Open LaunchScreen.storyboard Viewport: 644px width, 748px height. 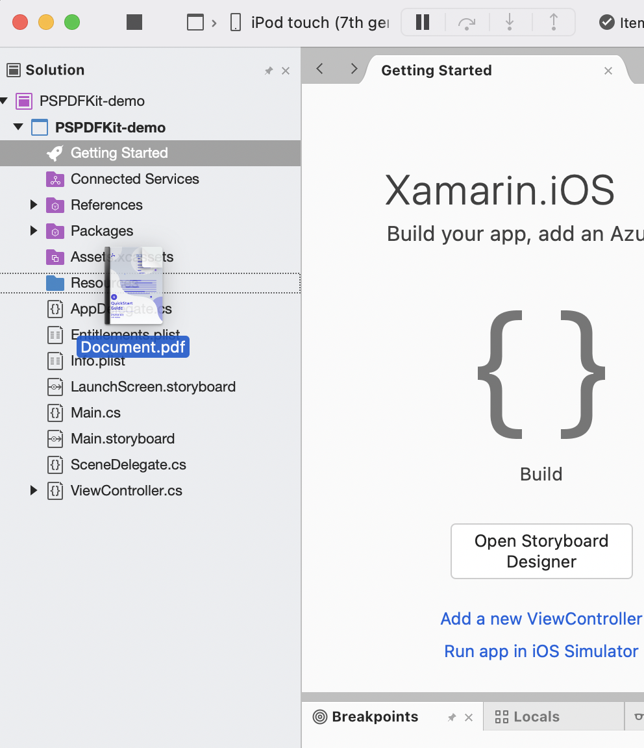click(x=153, y=387)
